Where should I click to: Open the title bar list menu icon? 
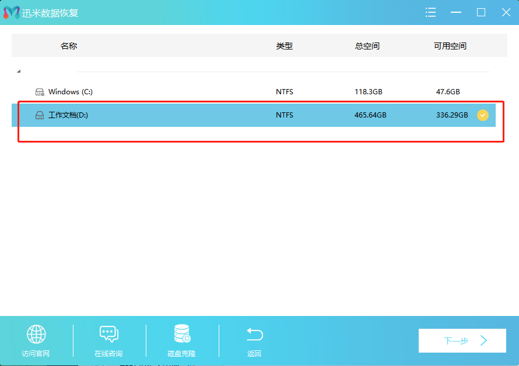430,12
